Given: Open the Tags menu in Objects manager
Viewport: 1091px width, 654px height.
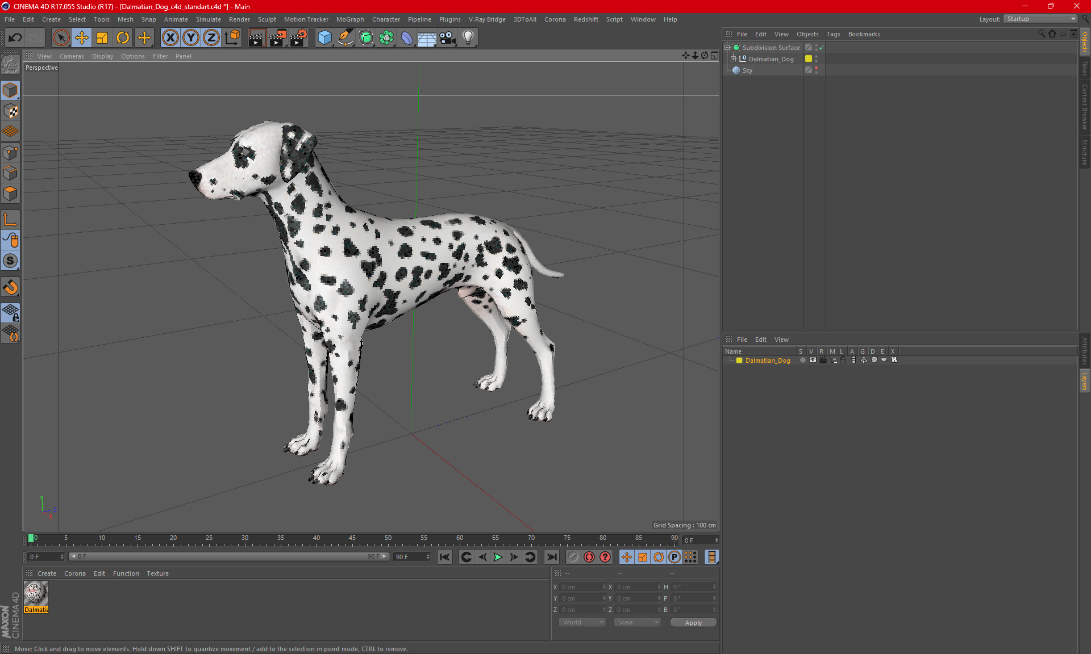Looking at the screenshot, I should pyautogui.click(x=833, y=34).
